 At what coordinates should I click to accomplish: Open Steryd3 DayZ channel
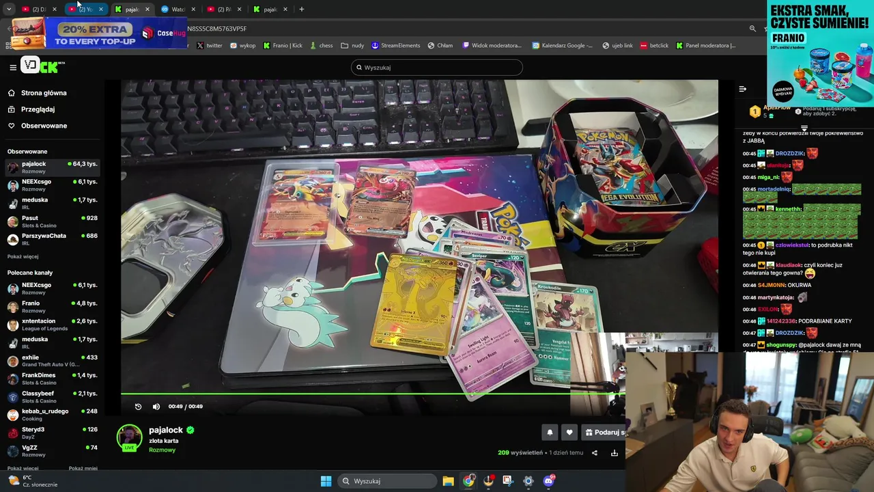(52, 433)
